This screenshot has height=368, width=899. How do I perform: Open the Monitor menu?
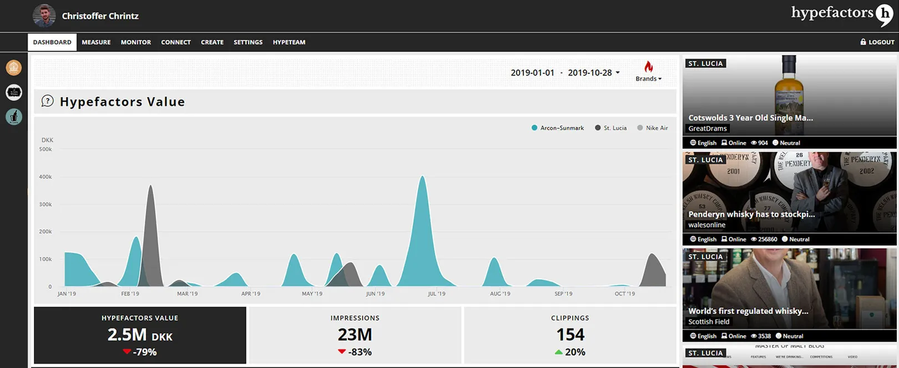point(136,42)
